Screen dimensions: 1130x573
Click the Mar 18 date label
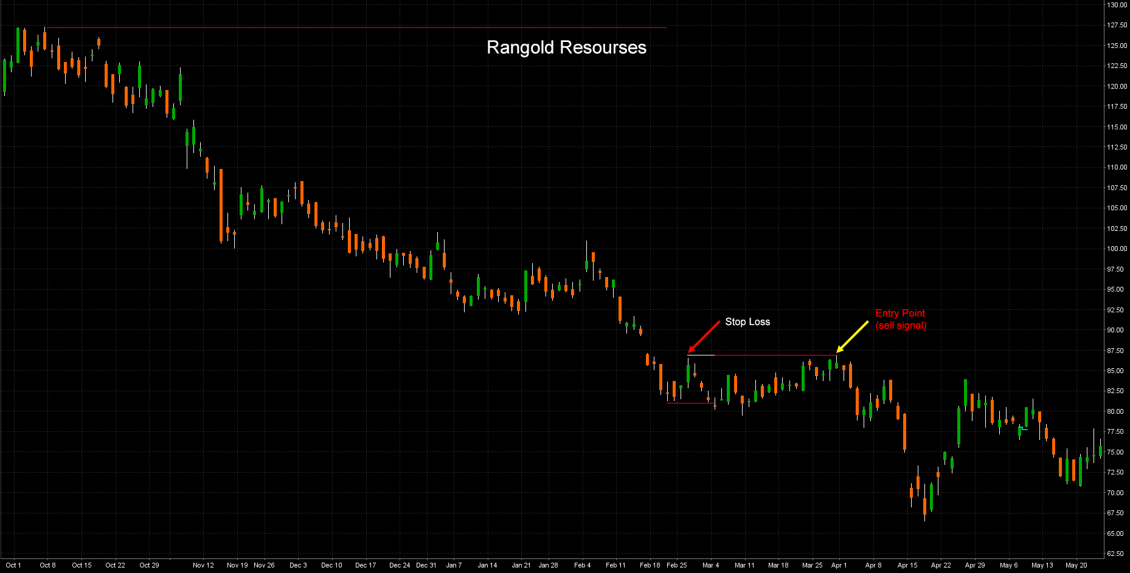778,565
